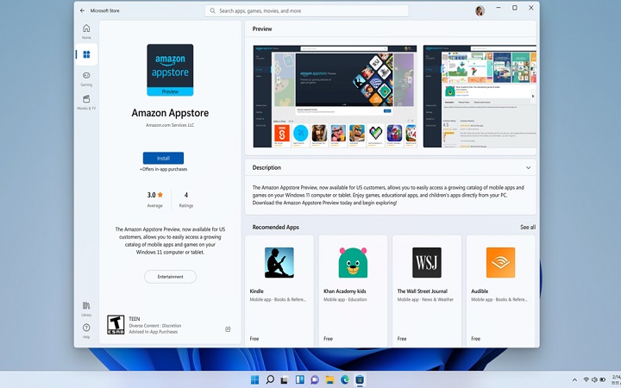Open The Wall Street Journal card
Viewport: 621px width, 388px height.
pos(426,290)
